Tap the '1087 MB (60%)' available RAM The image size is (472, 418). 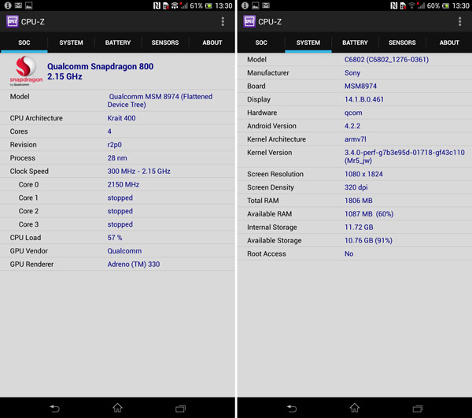pos(369,214)
